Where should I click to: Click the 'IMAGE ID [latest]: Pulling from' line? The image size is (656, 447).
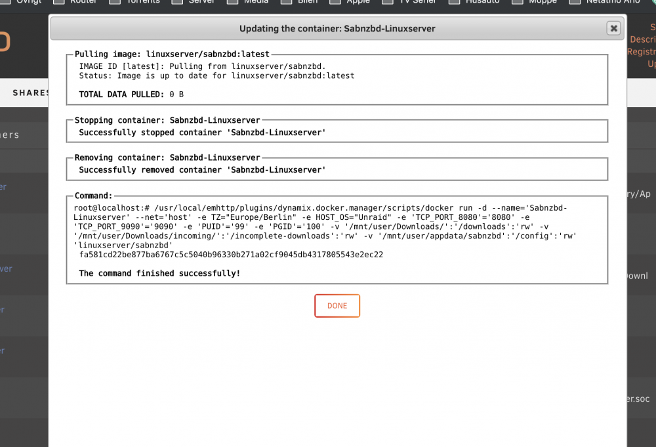[202, 66]
